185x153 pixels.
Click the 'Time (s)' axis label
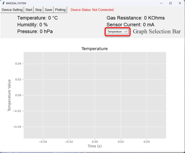tap(95, 146)
